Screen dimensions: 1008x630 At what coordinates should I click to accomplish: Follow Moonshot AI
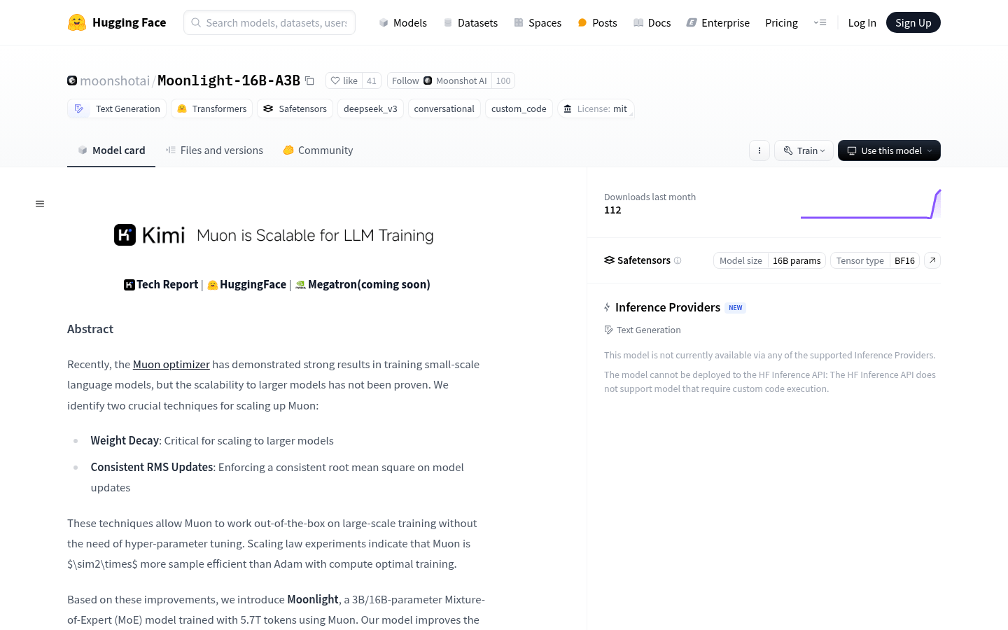pyautogui.click(x=439, y=80)
